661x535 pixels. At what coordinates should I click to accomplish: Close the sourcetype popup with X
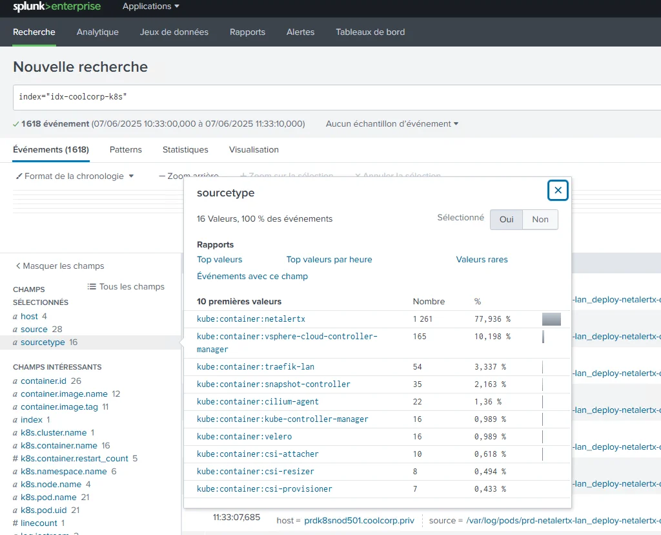coord(558,191)
